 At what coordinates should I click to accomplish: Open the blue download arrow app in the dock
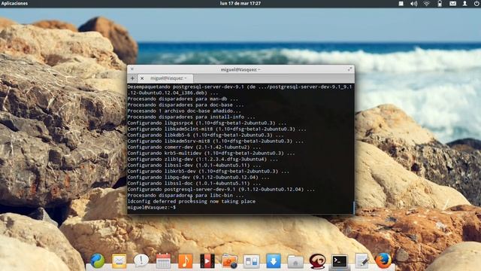274,261
